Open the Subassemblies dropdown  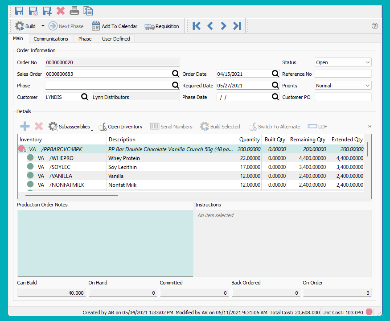tap(70, 127)
